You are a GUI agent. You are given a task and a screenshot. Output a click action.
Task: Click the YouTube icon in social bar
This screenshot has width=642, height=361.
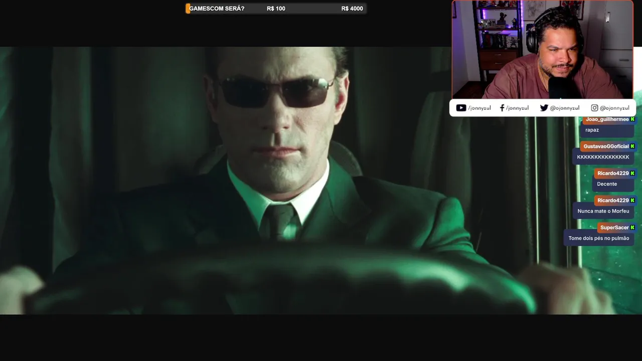[x=461, y=108]
